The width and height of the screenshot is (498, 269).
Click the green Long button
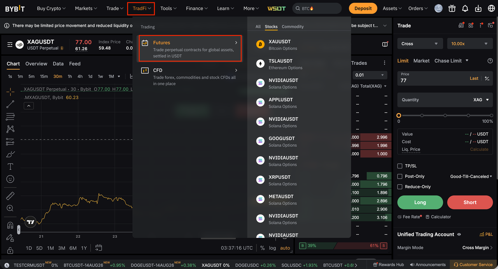420,202
